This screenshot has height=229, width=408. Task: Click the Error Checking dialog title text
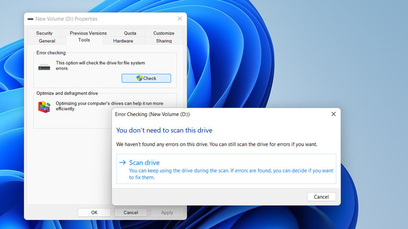click(153, 115)
